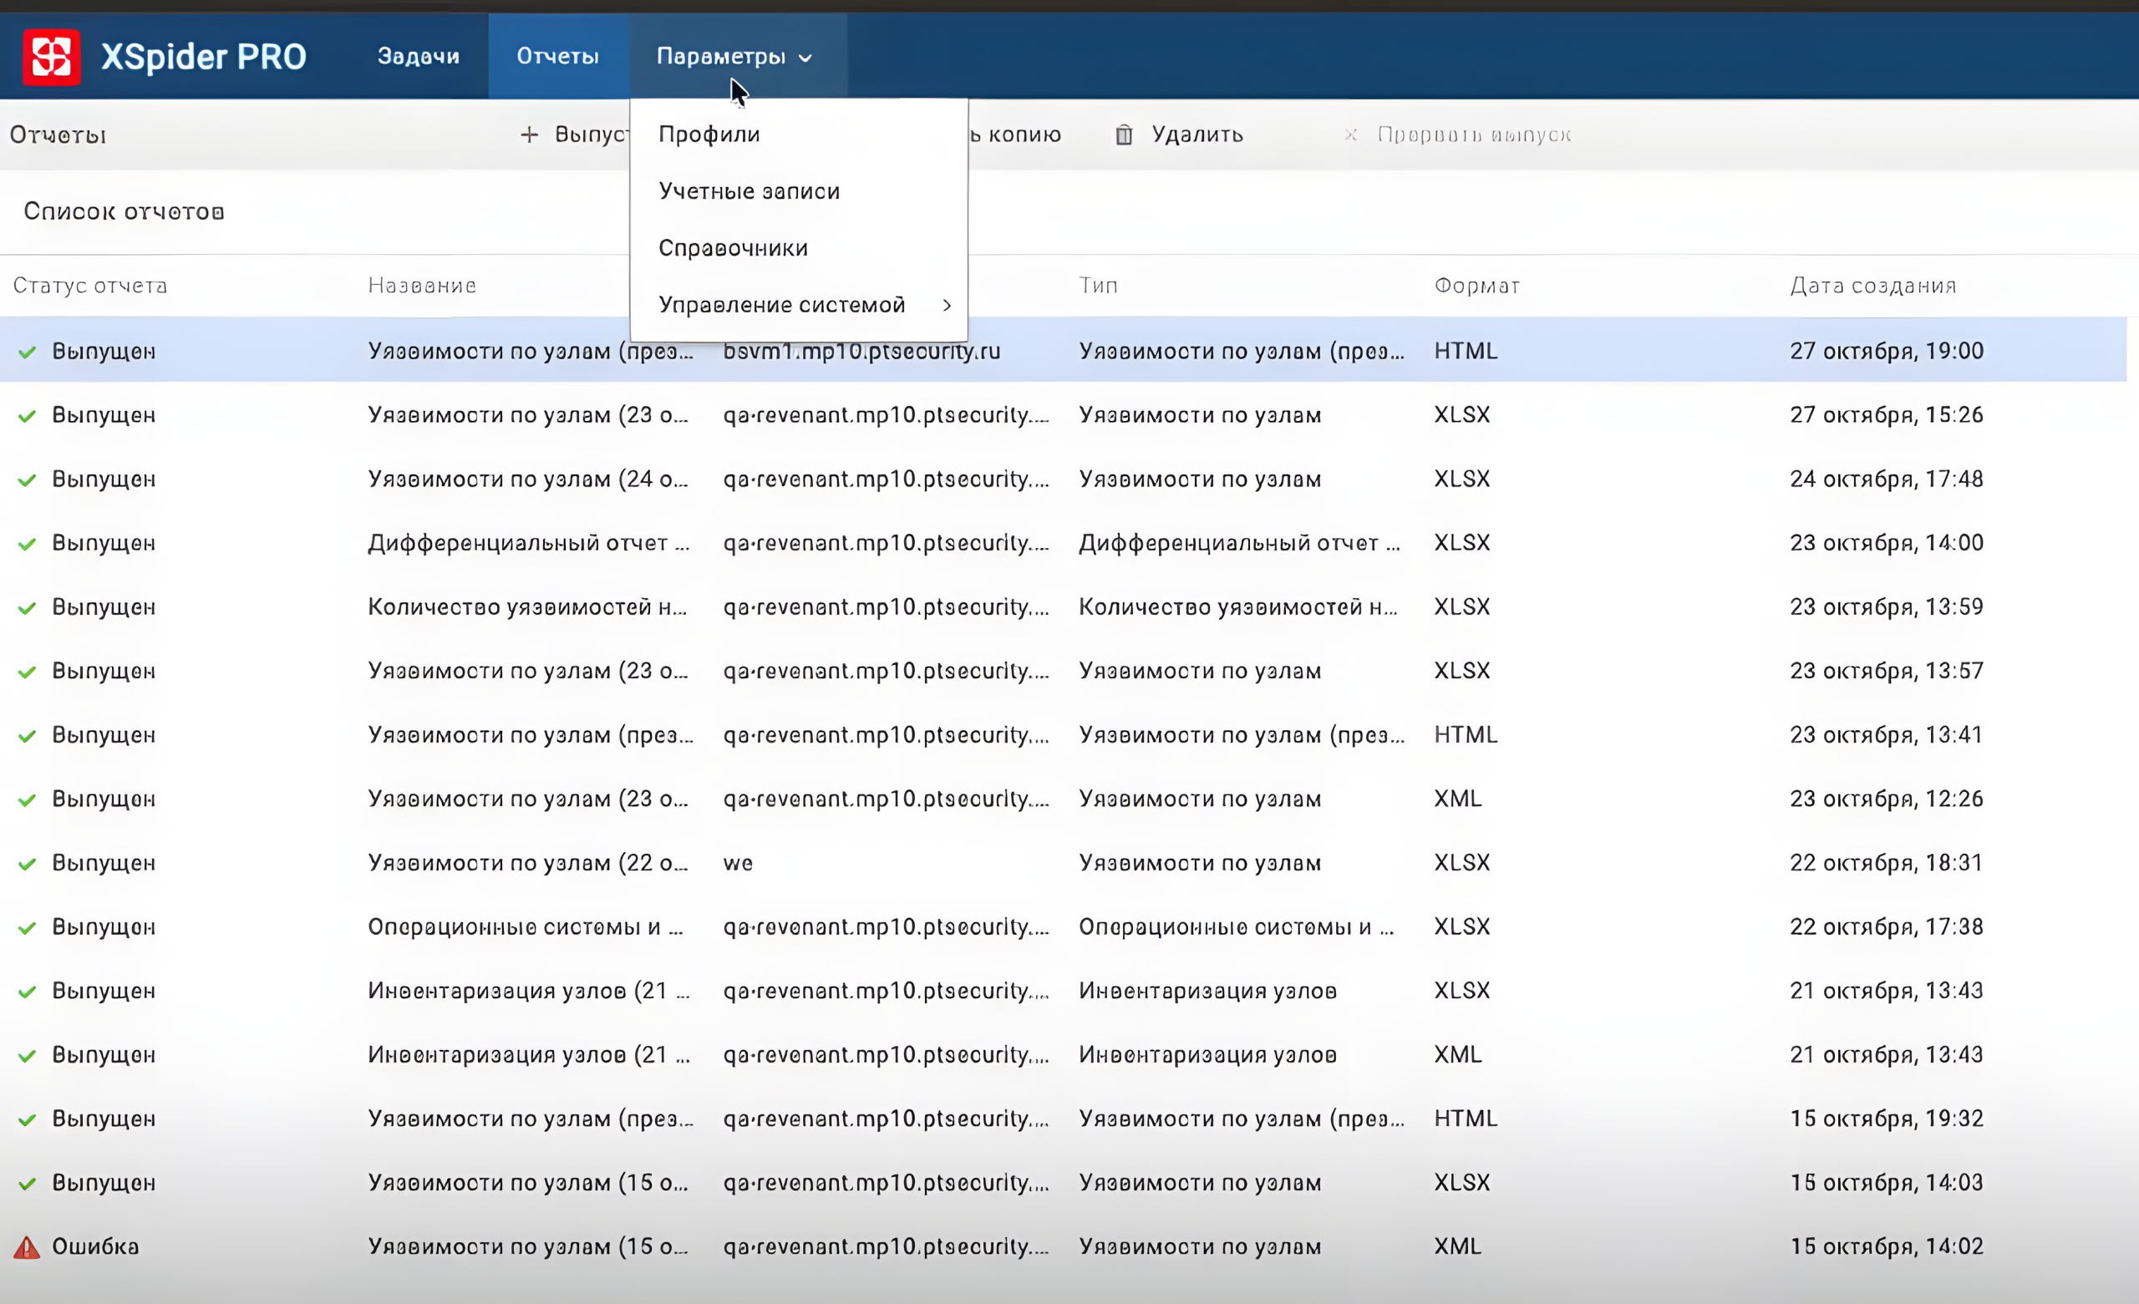Select the Дифференциальный отчет row

click(x=528, y=544)
